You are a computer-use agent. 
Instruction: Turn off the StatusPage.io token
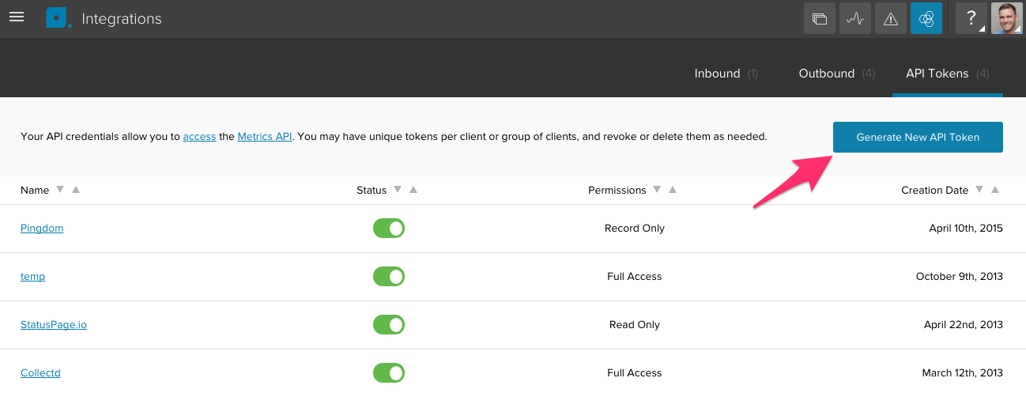(389, 325)
